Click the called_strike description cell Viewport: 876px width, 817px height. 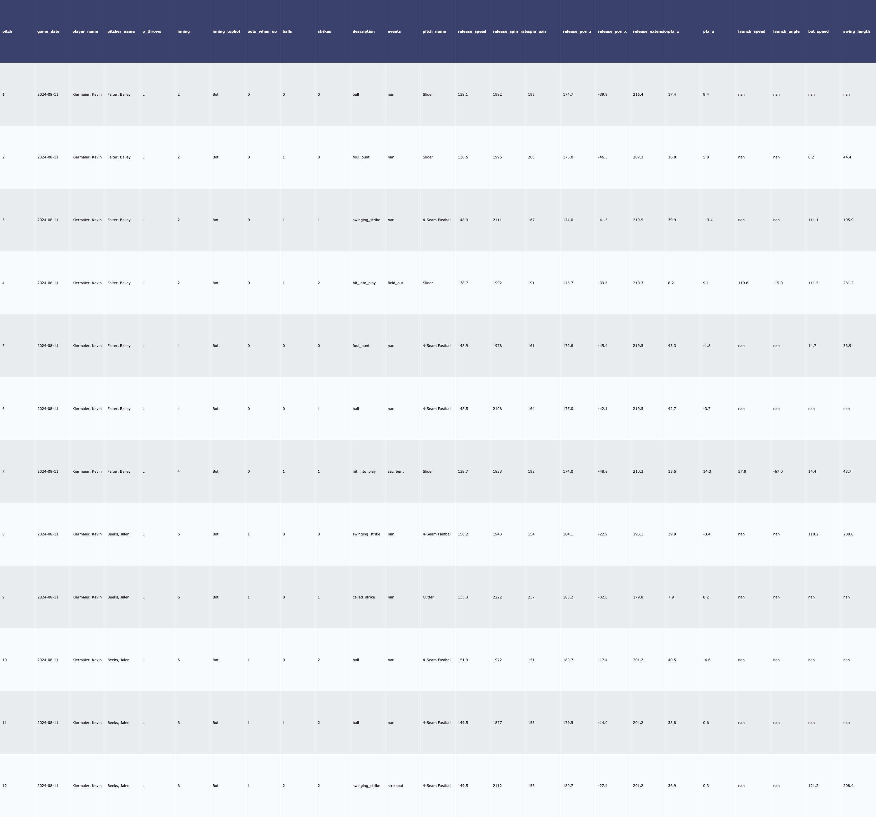pyautogui.click(x=364, y=598)
